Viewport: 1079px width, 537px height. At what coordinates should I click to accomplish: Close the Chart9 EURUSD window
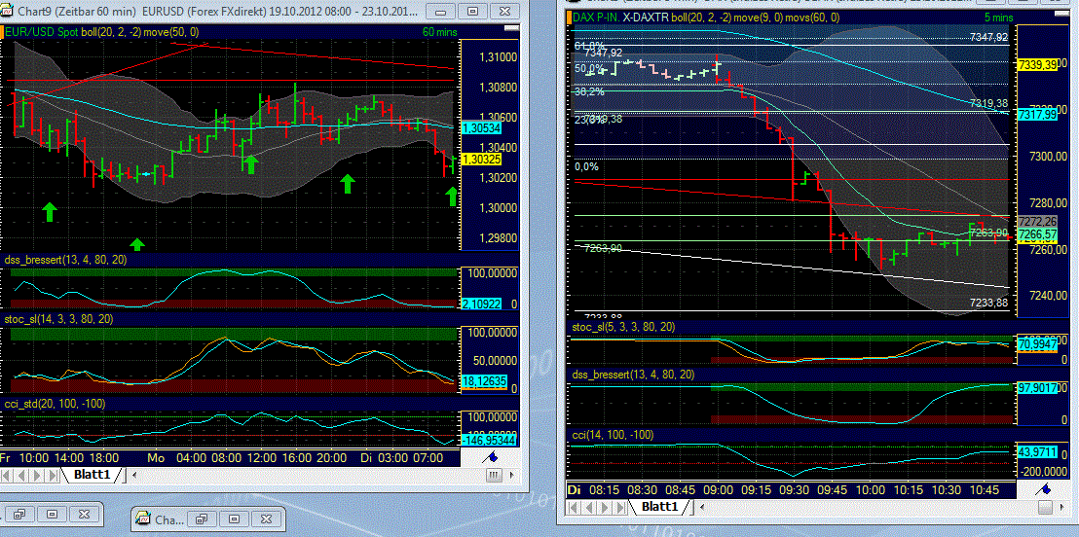505,11
